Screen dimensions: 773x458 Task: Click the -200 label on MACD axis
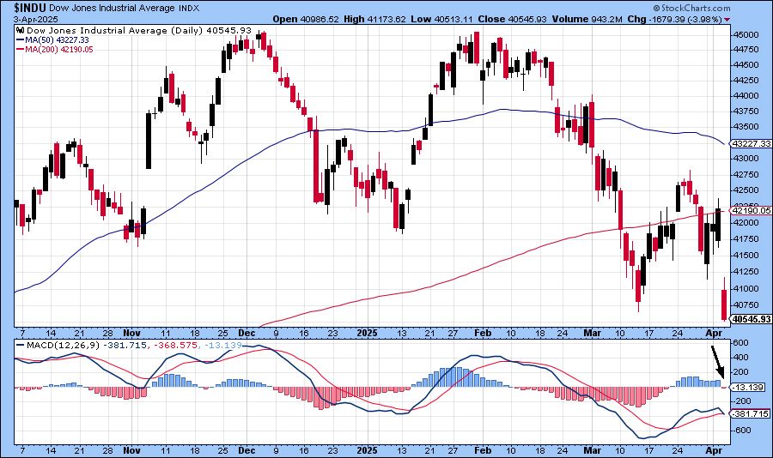pos(740,401)
